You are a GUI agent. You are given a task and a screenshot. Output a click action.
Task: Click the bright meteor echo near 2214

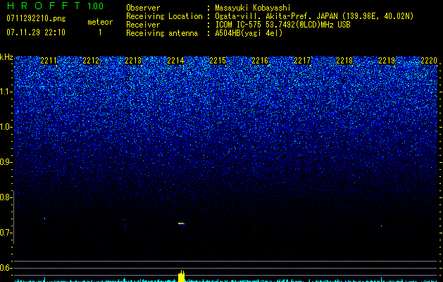182,223
